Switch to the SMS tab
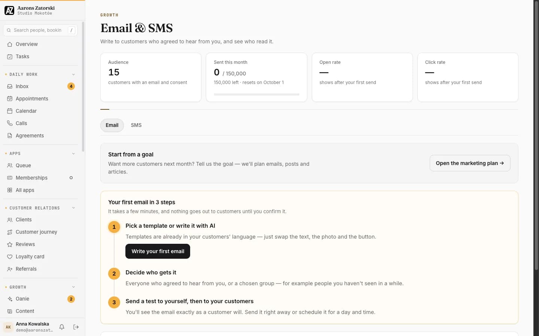The image size is (539, 336). coord(136,125)
